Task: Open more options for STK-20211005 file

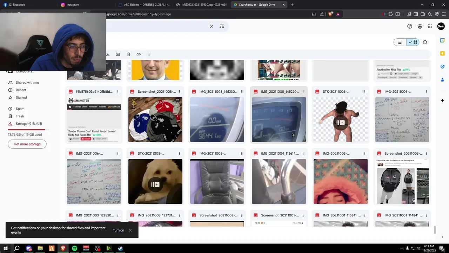Action: click(x=180, y=154)
